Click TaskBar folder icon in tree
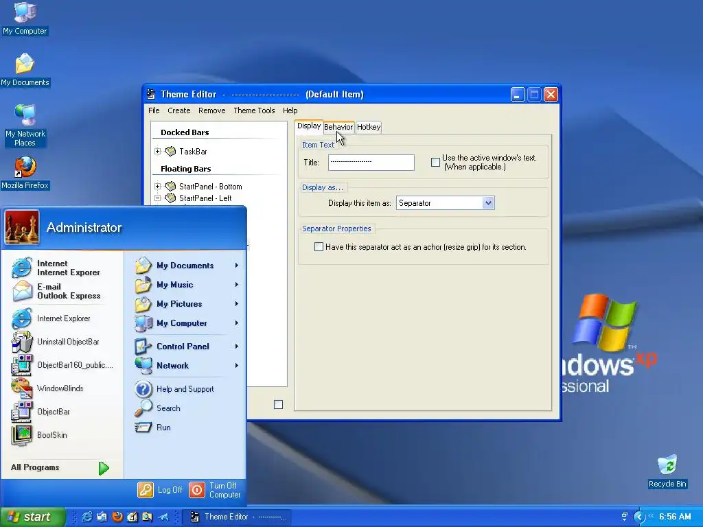Viewport: 703px width, 527px height. (170, 152)
